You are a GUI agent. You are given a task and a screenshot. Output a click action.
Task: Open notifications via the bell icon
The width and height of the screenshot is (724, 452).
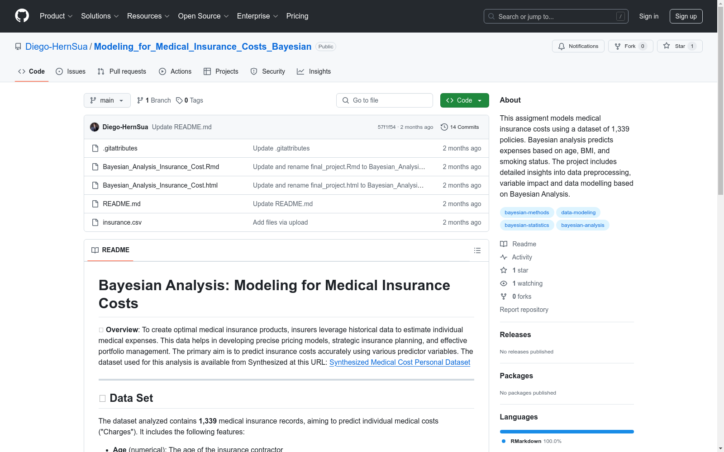tap(562, 46)
